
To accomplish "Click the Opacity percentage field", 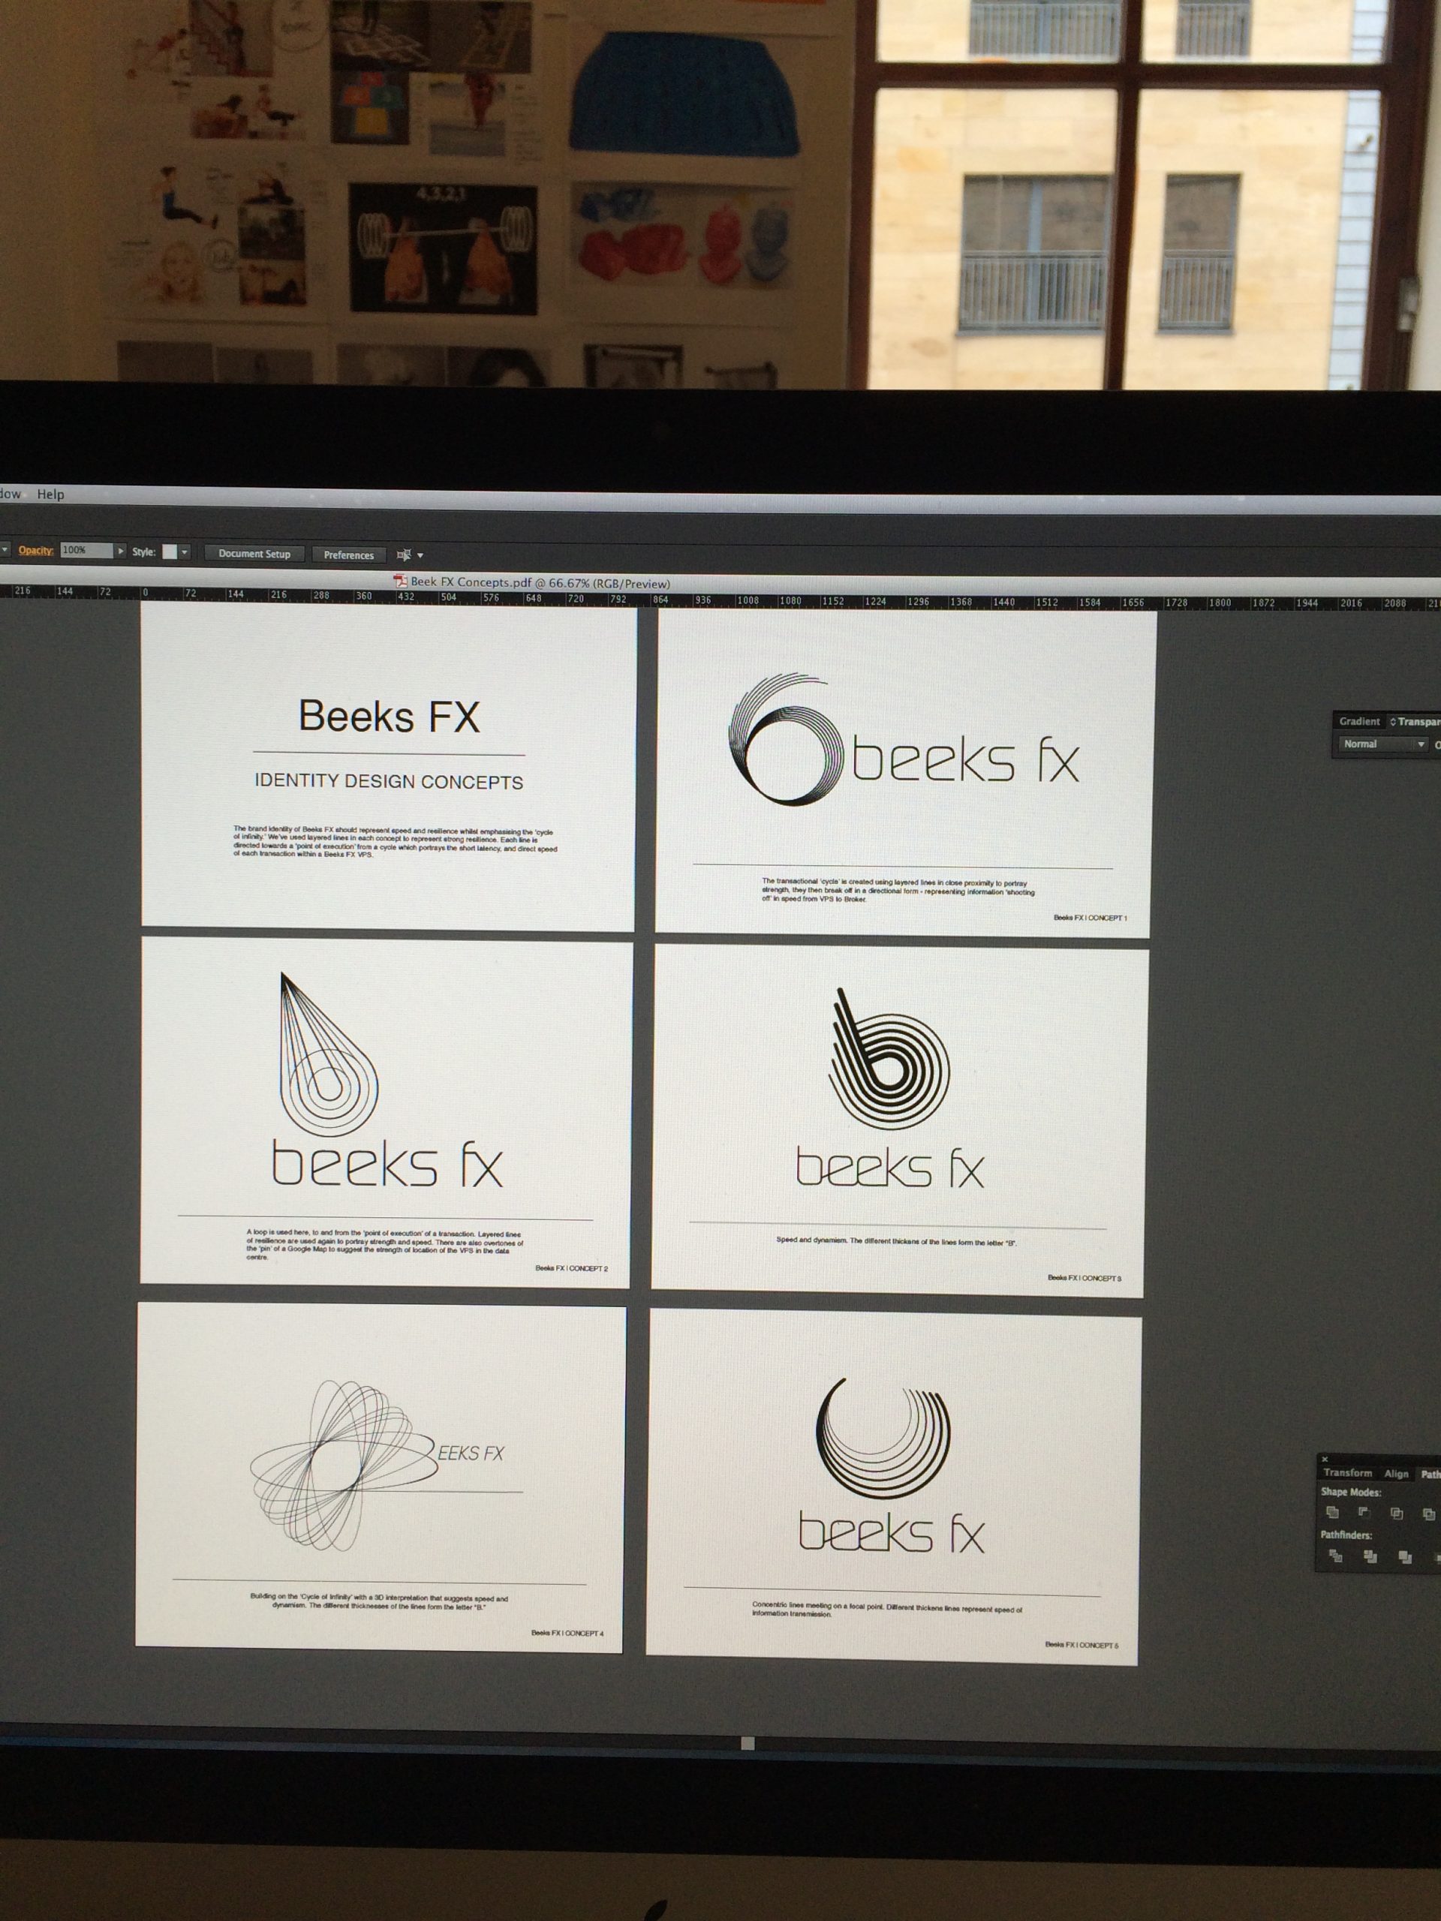I will [86, 550].
